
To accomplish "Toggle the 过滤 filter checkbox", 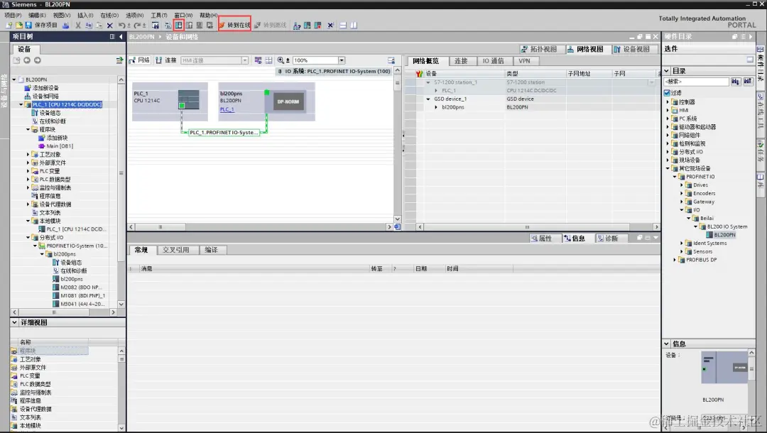I will tap(667, 92).
